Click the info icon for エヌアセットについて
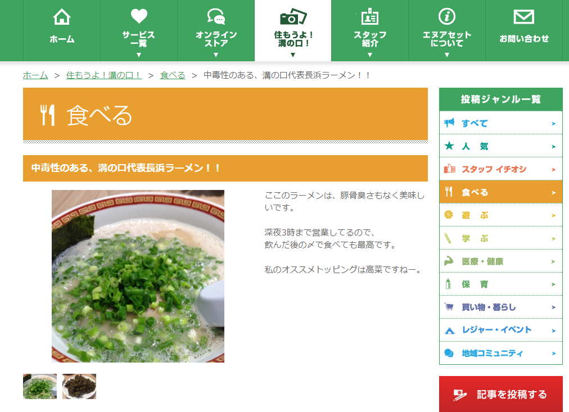The height and width of the screenshot is (412, 569). (x=446, y=16)
